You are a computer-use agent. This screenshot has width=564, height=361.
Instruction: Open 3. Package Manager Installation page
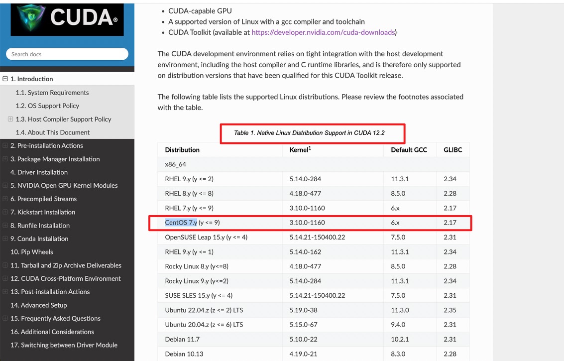pos(55,159)
